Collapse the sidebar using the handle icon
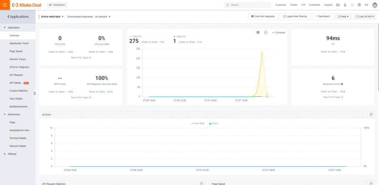Screen dimensions: 379x185 [34, 93]
